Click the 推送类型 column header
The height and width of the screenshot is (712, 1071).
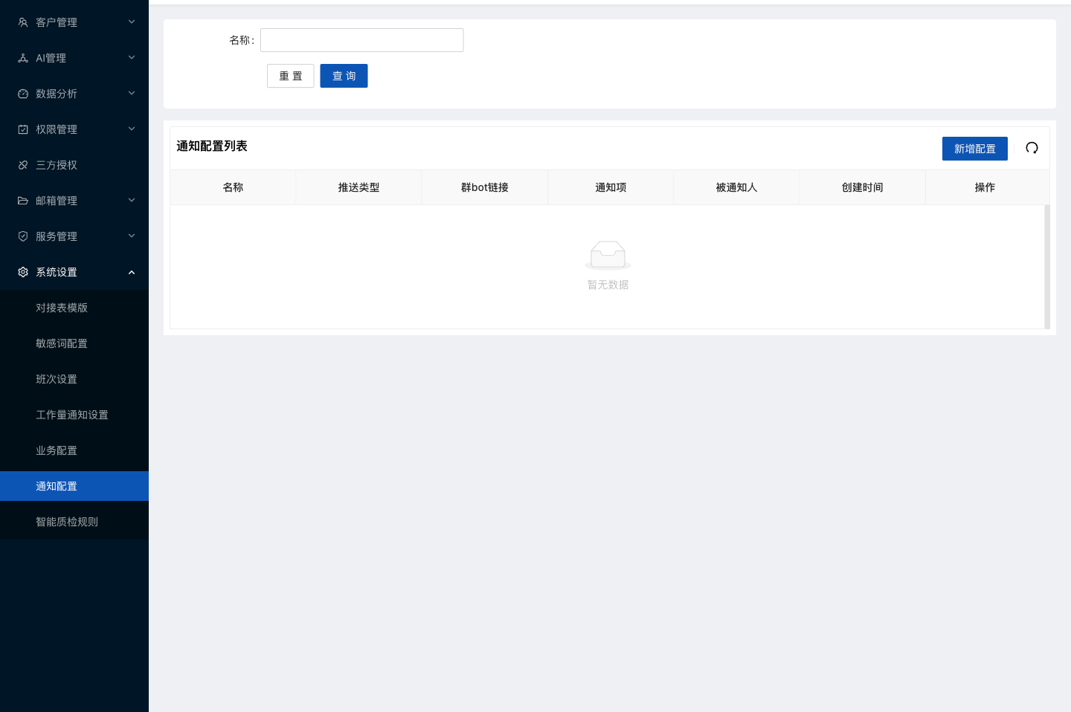[358, 187]
